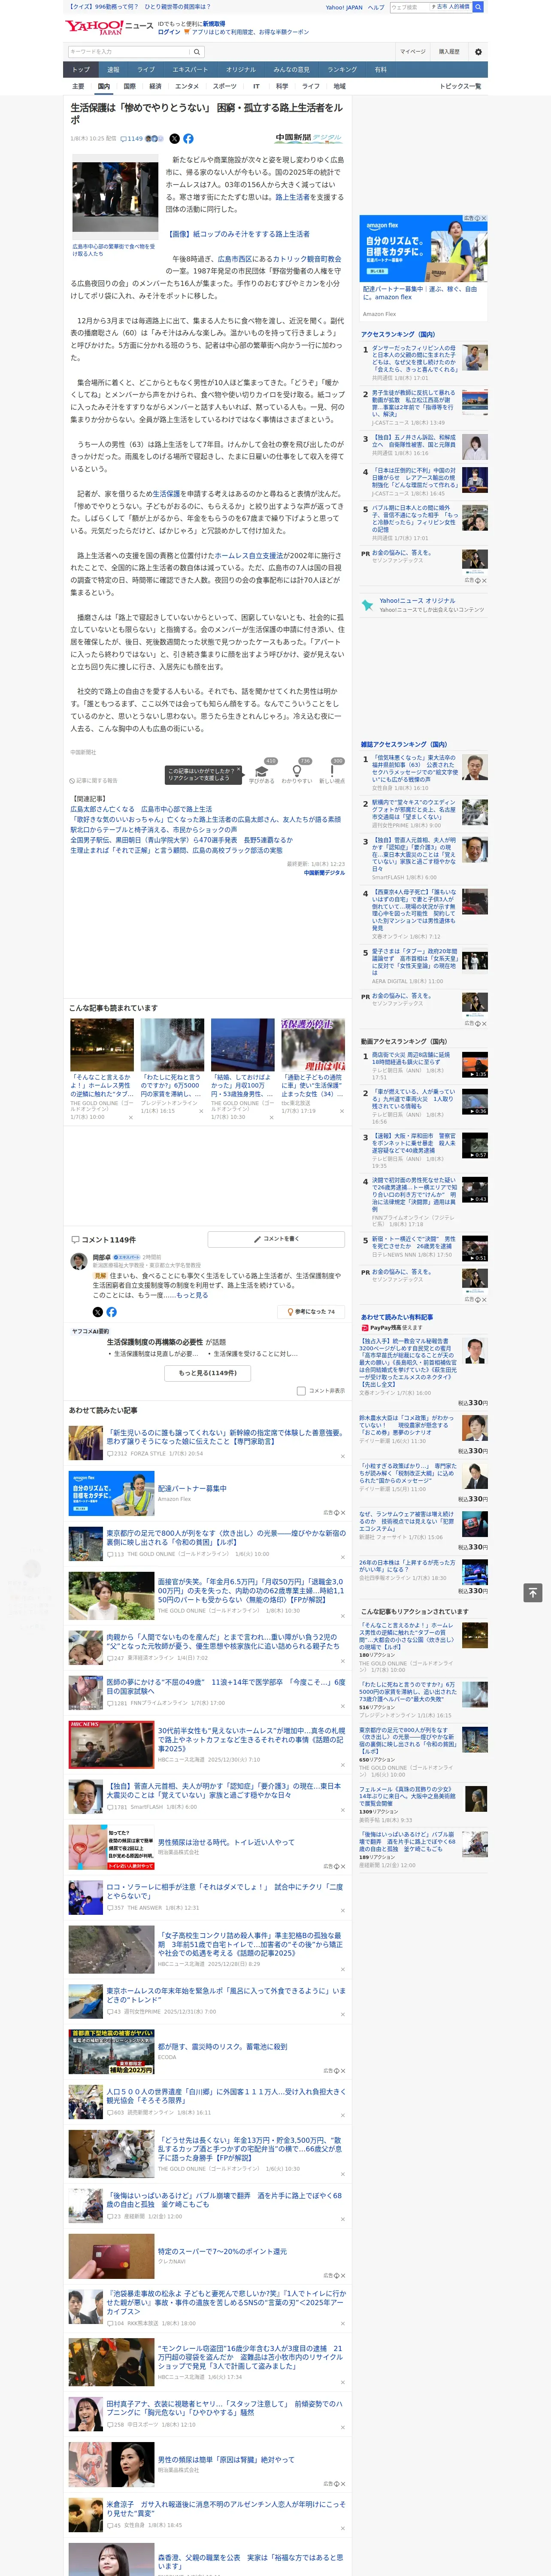Viewport: 551px width, 2576px height.
Task: Click the ログイン link
Action: (x=169, y=32)
